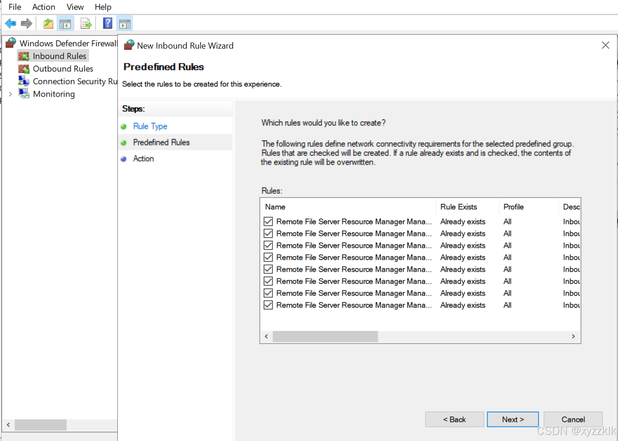Click the Export List toolbar icon
Viewport: 618px width, 441px height.
(x=86, y=23)
